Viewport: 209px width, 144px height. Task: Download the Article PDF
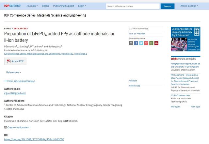pos(15,61)
